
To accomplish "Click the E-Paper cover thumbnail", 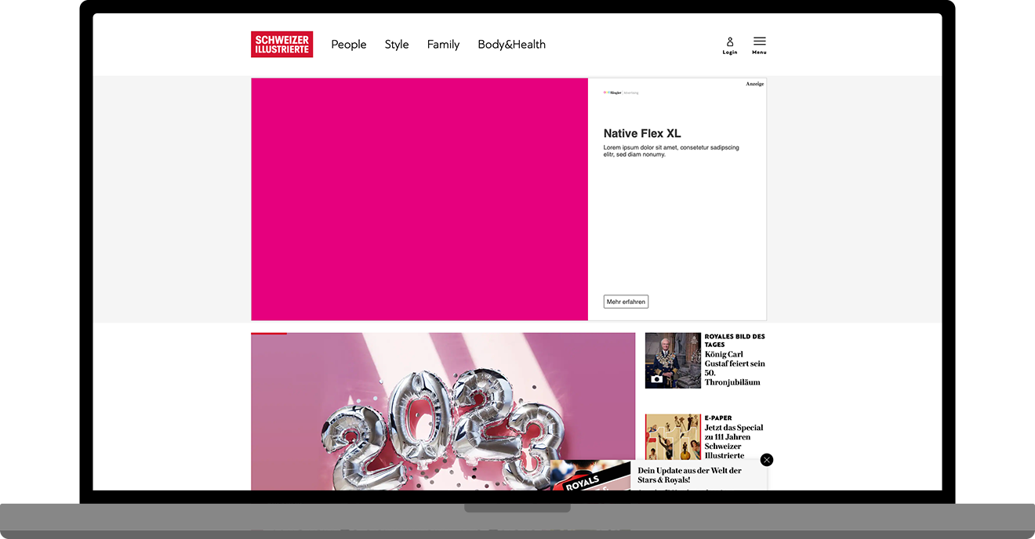I will pyautogui.click(x=672, y=437).
